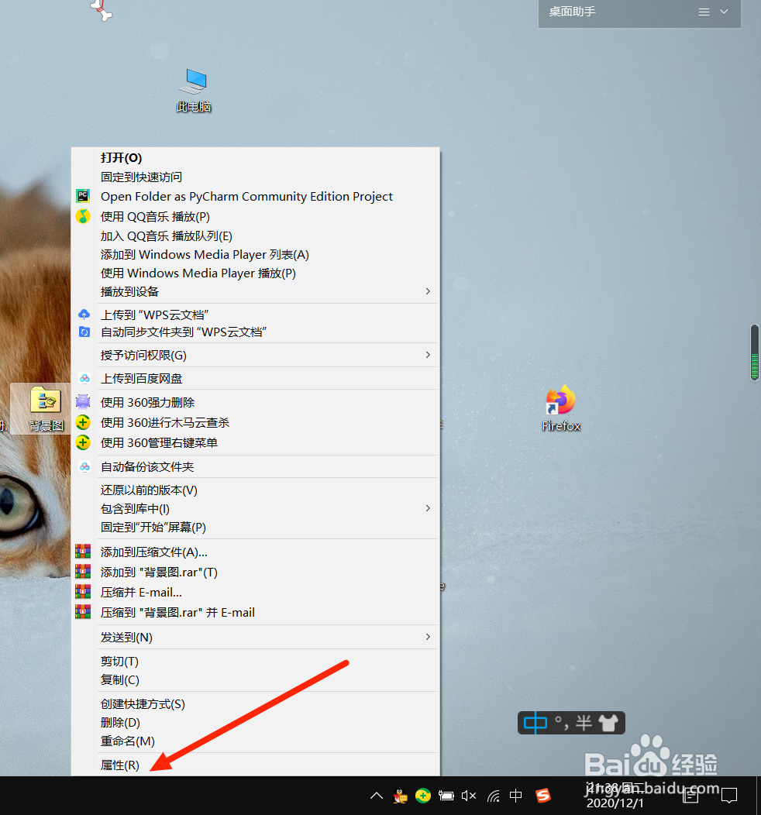Open the notification action center icon
This screenshot has width=761, height=815.
pos(729,796)
